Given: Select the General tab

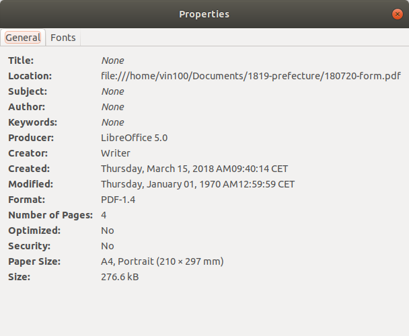Looking at the screenshot, I should [23, 38].
